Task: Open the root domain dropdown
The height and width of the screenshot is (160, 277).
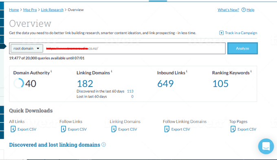Action: coord(26,48)
